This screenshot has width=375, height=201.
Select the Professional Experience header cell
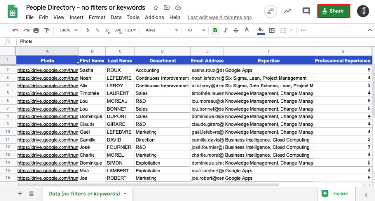pos(343,60)
